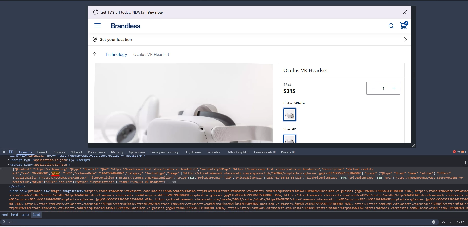Viewport: 468px width, 227px height.
Task: Toggle the inspect element picker icon
Action: [4, 152]
